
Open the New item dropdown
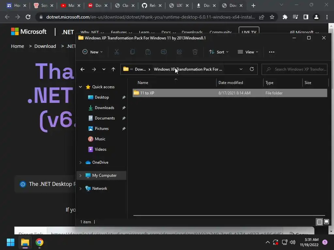point(92,52)
